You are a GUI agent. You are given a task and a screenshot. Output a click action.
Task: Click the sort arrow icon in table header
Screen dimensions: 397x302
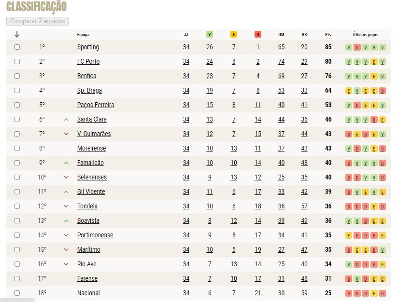click(x=17, y=34)
